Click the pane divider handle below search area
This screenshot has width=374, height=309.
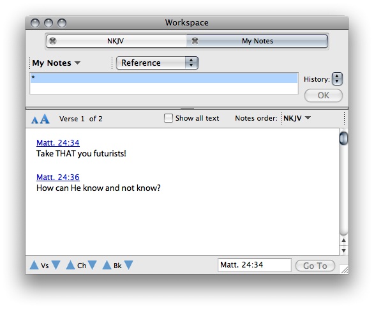[x=187, y=109]
